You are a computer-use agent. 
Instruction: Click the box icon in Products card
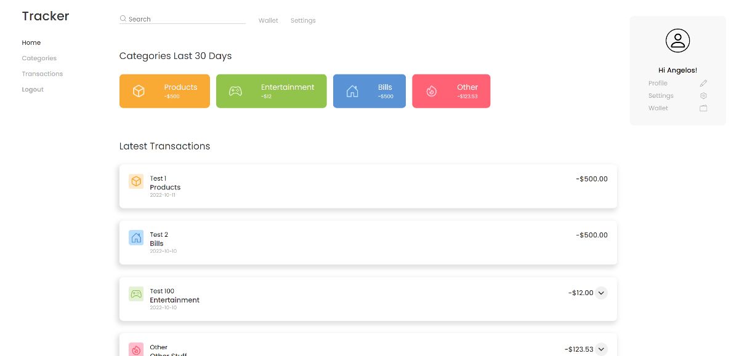pos(139,91)
